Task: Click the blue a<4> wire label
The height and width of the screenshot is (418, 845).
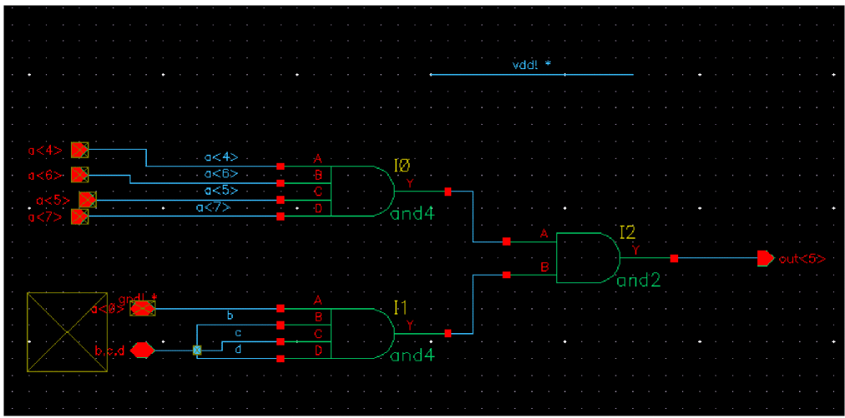Action: pyautogui.click(x=221, y=157)
